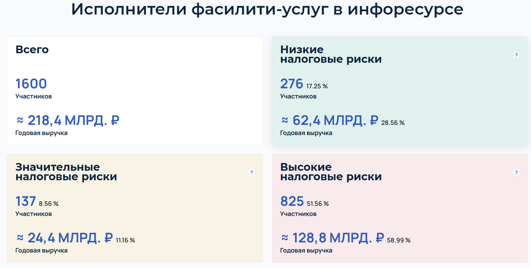
Task: Open the help icon on the low tax risks card
Action: click(x=516, y=55)
